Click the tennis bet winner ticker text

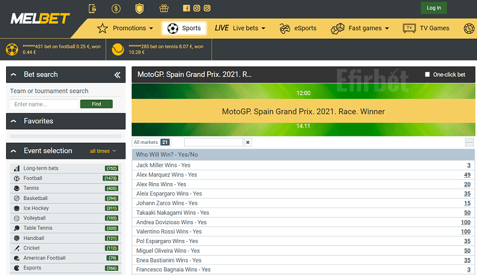(x=166, y=50)
